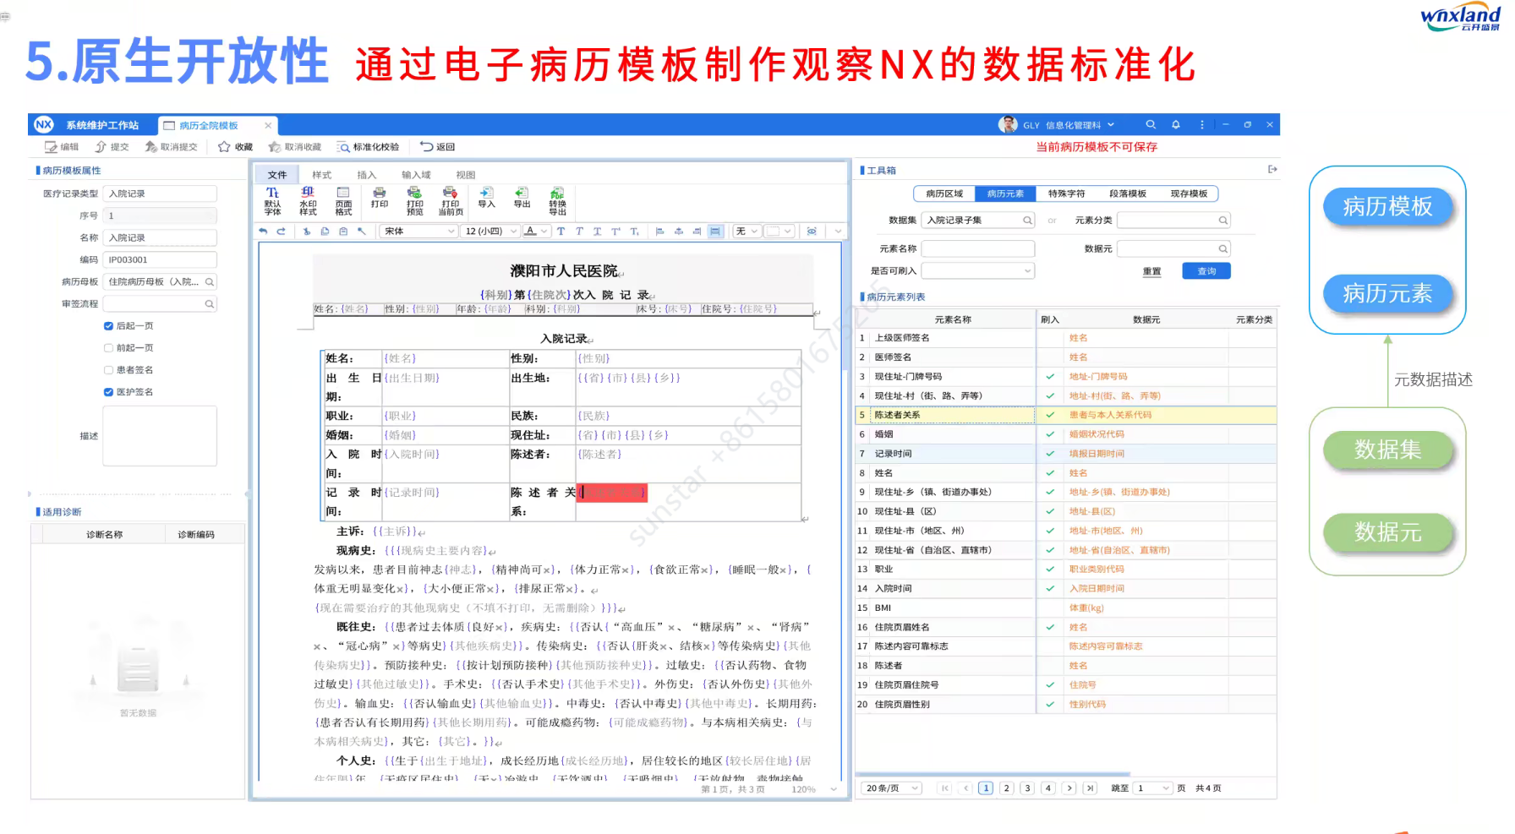The height and width of the screenshot is (834, 1515).
Task: Select the 段落模板 toolbox tab
Action: click(1128, 194)
